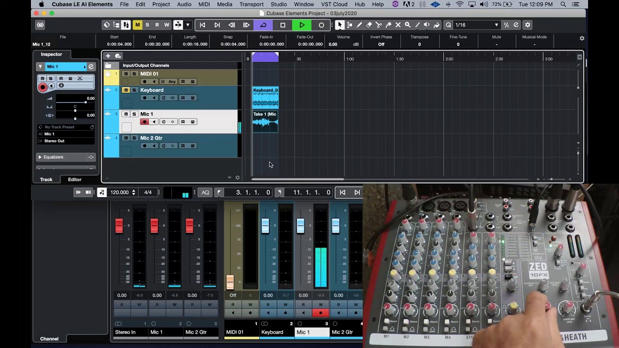Click the Wi-Fi icon in the menu bar
The width and height of the screenshot is (619, 348).
tap(459, 4)
